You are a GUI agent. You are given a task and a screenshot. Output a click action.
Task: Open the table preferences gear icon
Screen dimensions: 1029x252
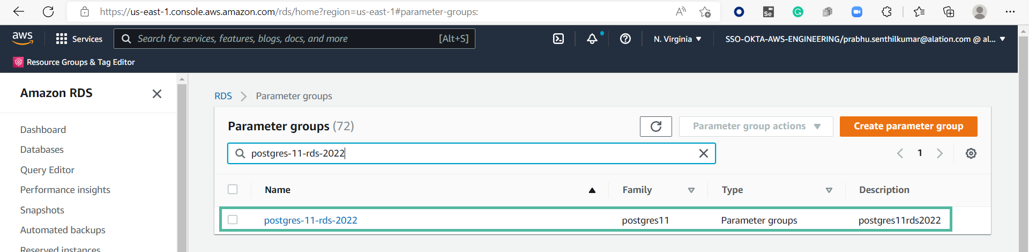click(x=971, y=153)
